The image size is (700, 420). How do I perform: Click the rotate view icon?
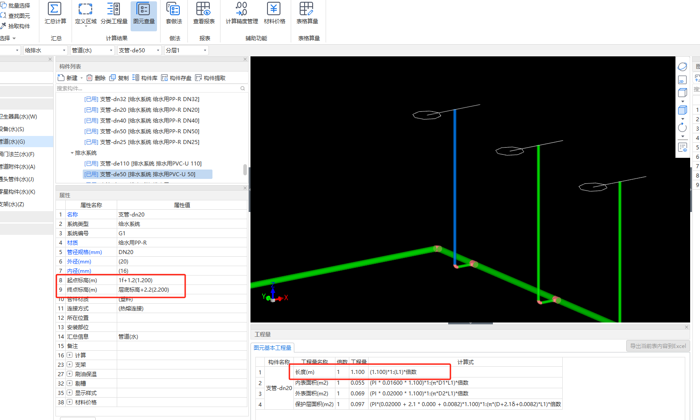(682, 127)
